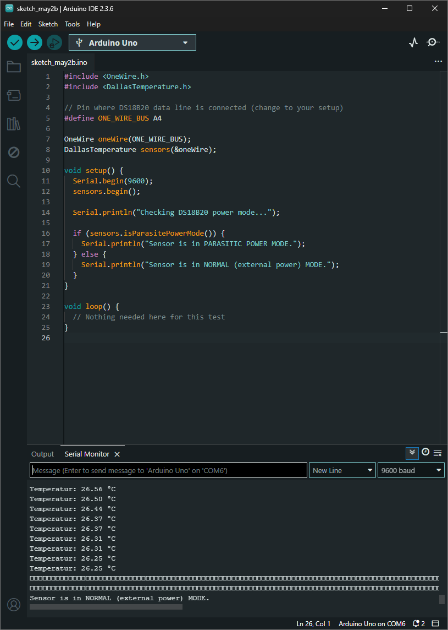This screenshot has height=630, width=448.
Task: Click 'Ln 26, Col 1' in status bar
Action: pos(313,623)
